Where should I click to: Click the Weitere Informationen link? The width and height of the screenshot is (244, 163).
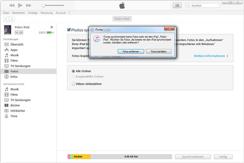(x=211, y=55)
